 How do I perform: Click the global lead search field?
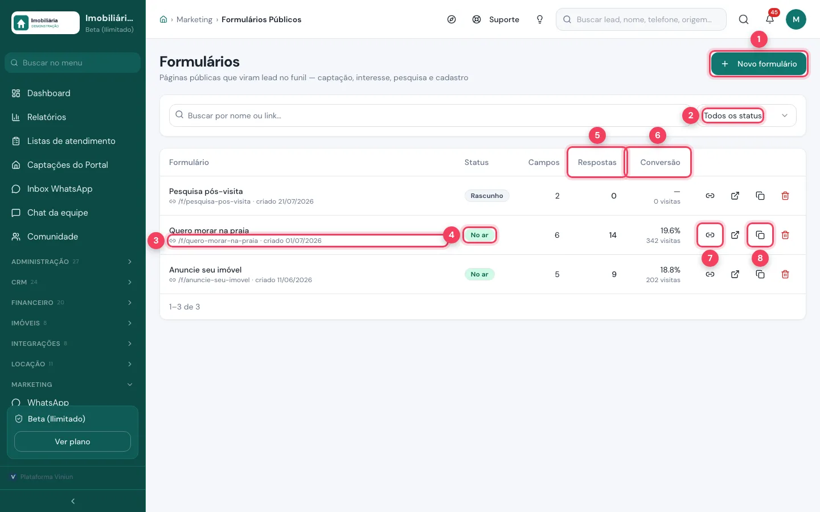click(641, 19)
